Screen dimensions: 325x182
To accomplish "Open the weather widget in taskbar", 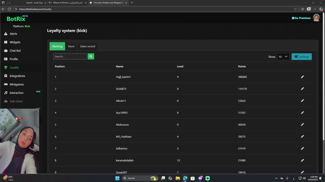I will click(x=8, y=178).
